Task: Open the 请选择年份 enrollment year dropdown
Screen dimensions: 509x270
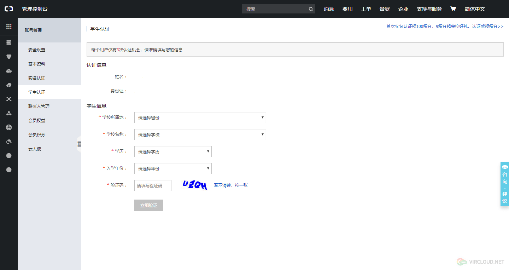Action: pyautogui.click(x=173, y=168)
